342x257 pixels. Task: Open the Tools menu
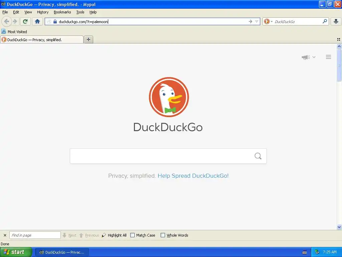[80, 12]
